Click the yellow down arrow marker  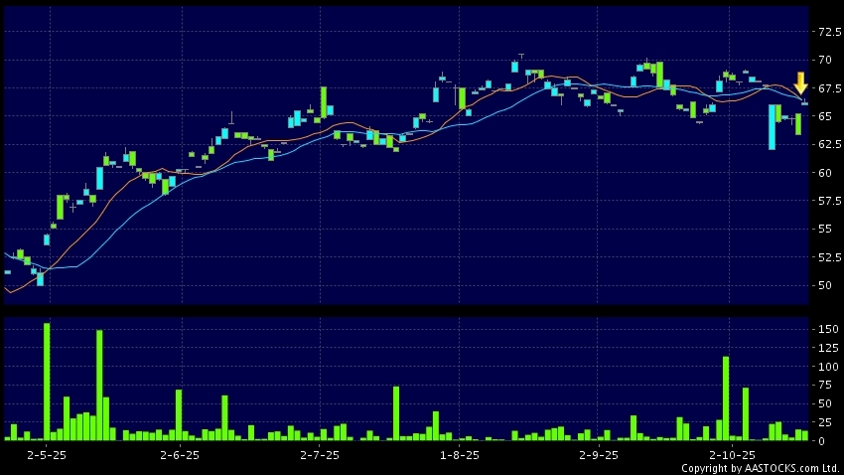coord(800,83)
